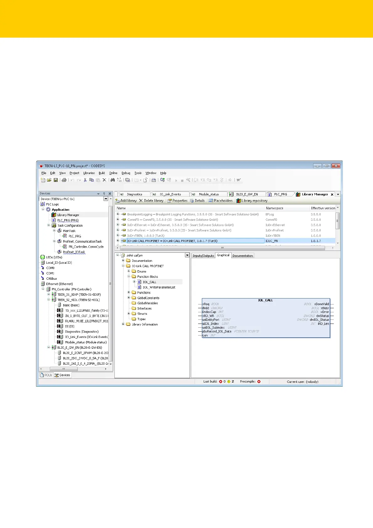Click the Application gear icon in the tree
Screen dimensions: 373x528
pos(48,209)
